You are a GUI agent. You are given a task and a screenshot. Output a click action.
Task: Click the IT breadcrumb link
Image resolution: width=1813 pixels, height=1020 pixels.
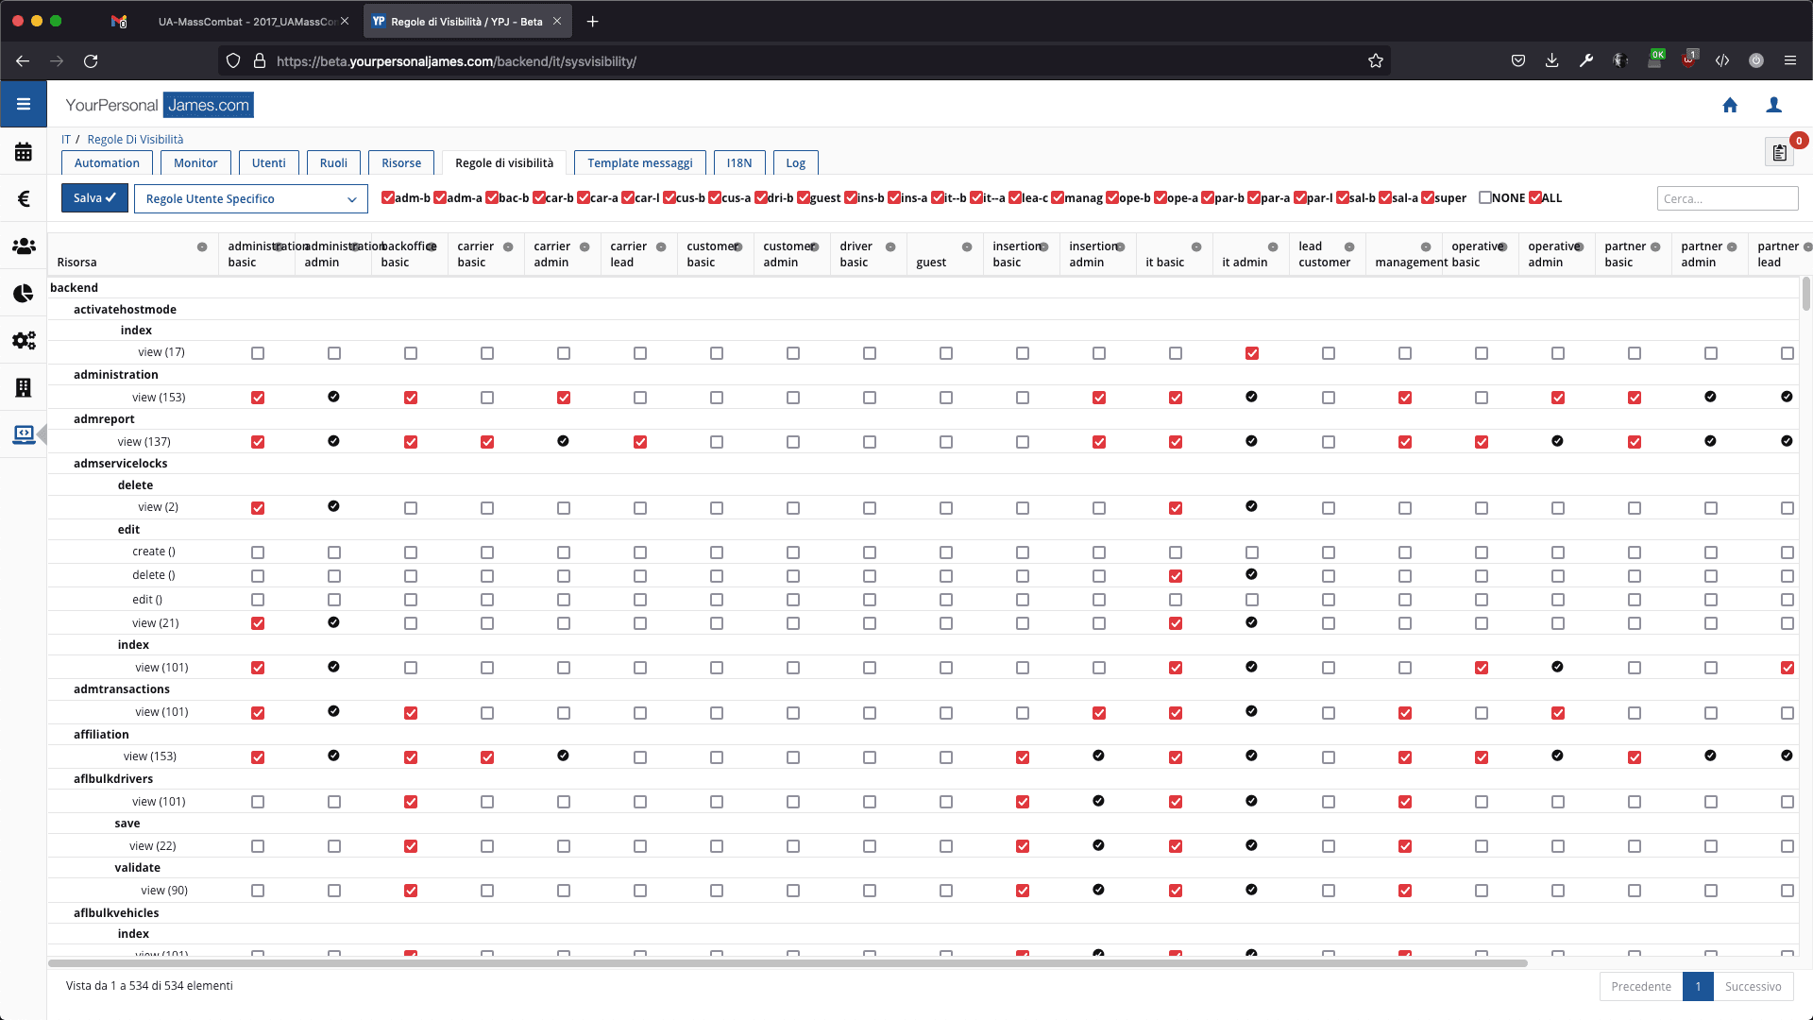coord(66,139)
